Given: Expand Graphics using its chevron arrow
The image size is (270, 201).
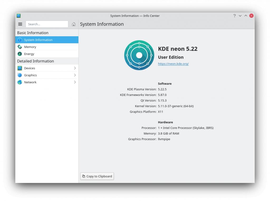Looking at the screenshot, I should (x=75, y=75).
